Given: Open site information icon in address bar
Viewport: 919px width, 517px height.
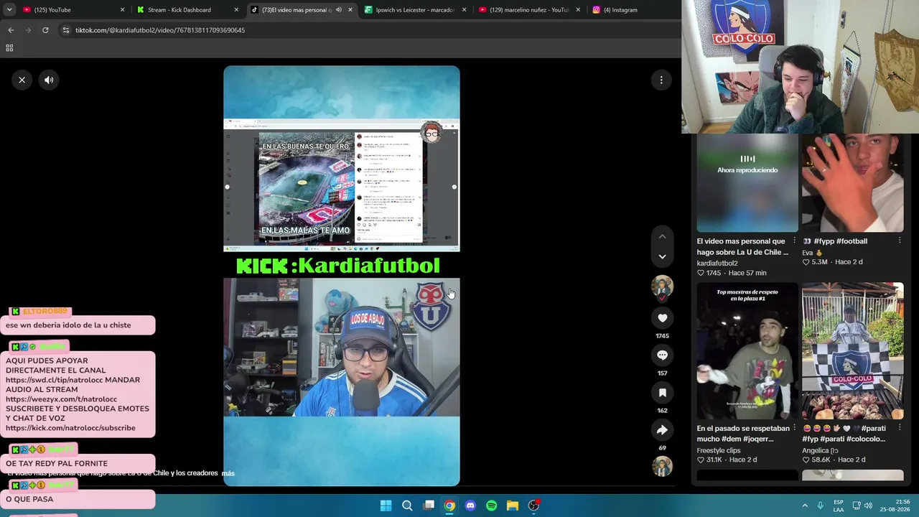Looking at the screenshot, I should pyautogui.click(x=65, y=30).
